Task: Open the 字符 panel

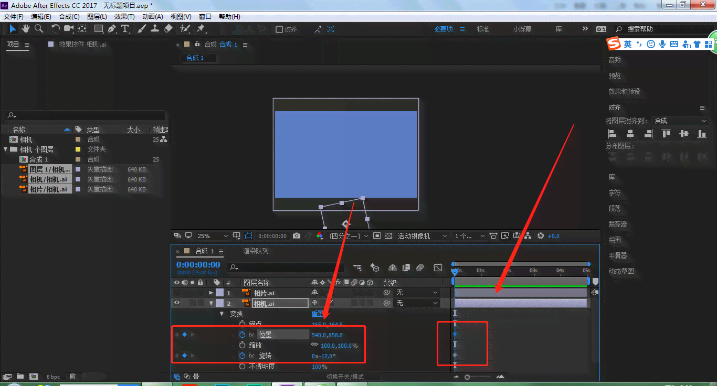Action: point(615,192)
